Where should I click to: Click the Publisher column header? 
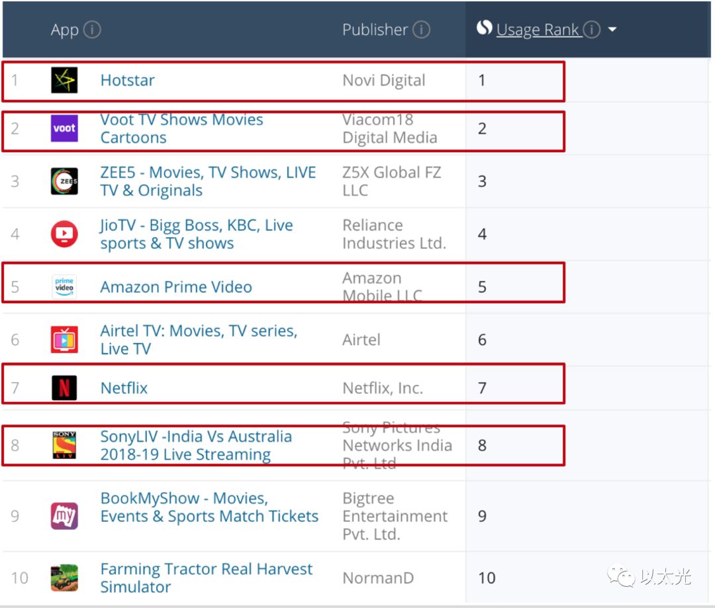(x=375, y=30)
